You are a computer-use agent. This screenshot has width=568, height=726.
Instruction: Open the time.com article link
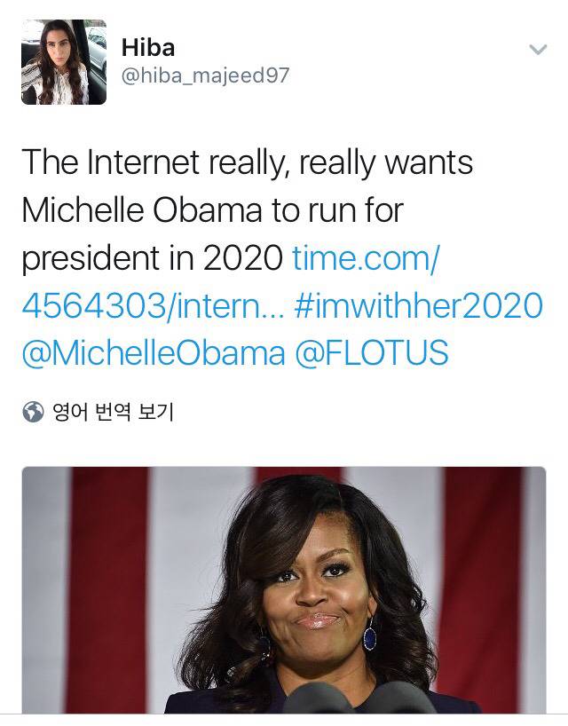point(366,258)
